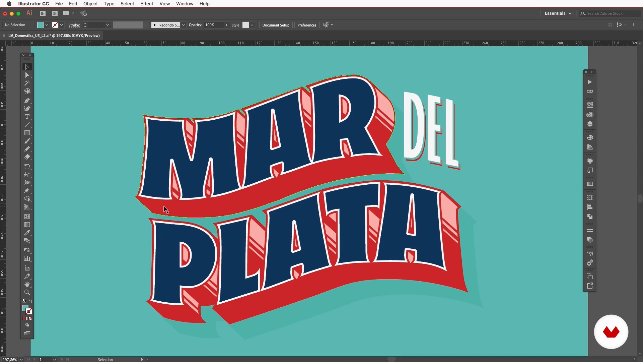
Task: Select the Pen tool
Action: [27, 101]
